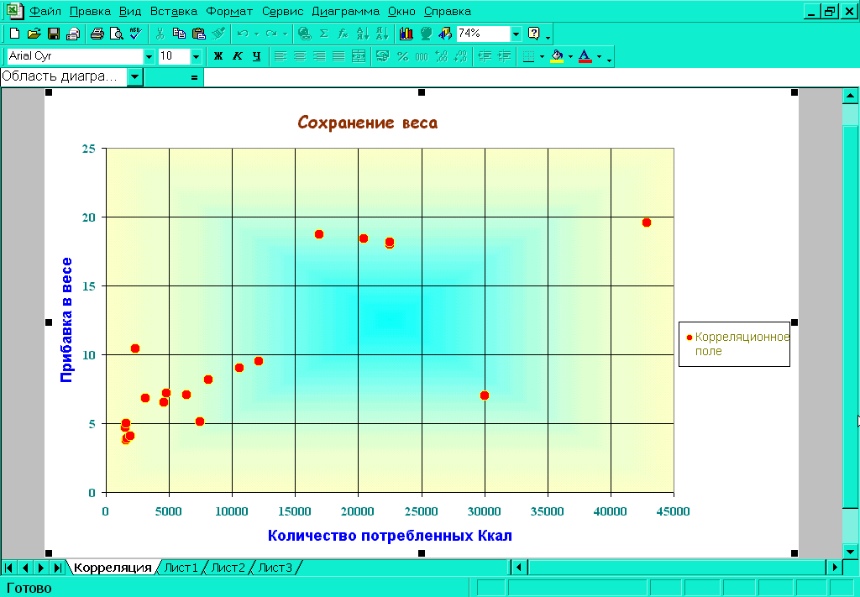The height and width of the screenshot is (597, 860).
Task: Click the Increase Indent icon
Action: [504, 56]
